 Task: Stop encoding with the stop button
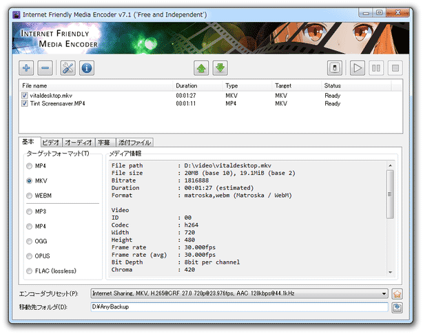[395, 68]
